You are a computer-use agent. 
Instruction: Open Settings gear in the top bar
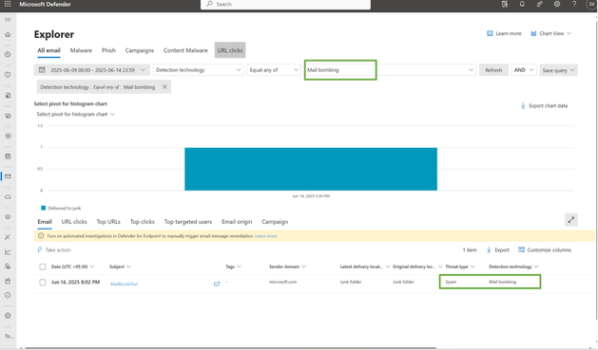point(557,4)
